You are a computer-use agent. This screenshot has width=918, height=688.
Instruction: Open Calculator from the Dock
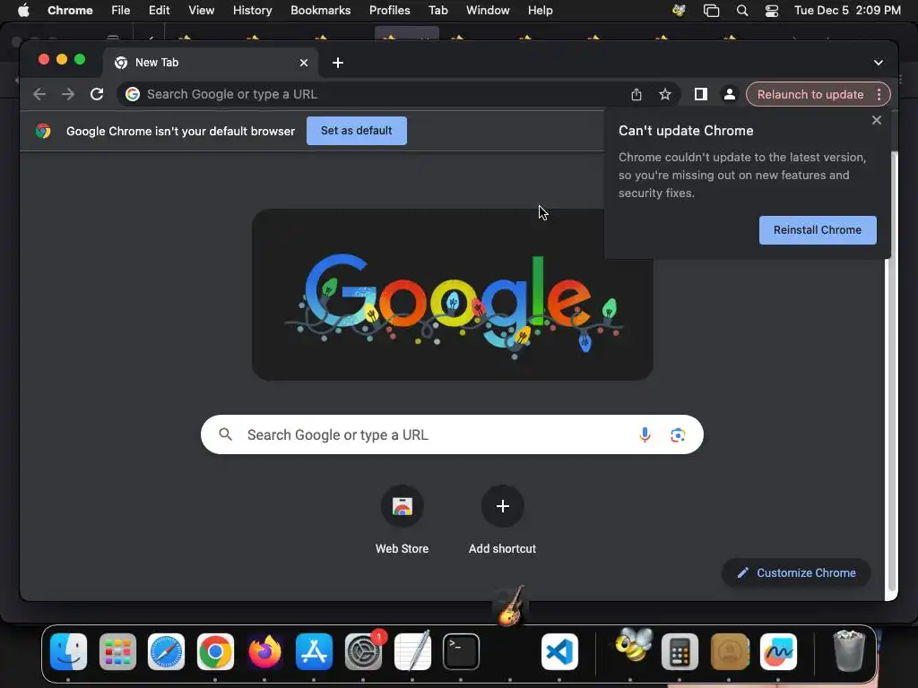(680, 651)
